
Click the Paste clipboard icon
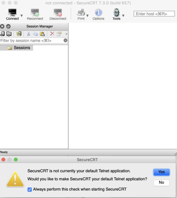[x=42, y=34]
